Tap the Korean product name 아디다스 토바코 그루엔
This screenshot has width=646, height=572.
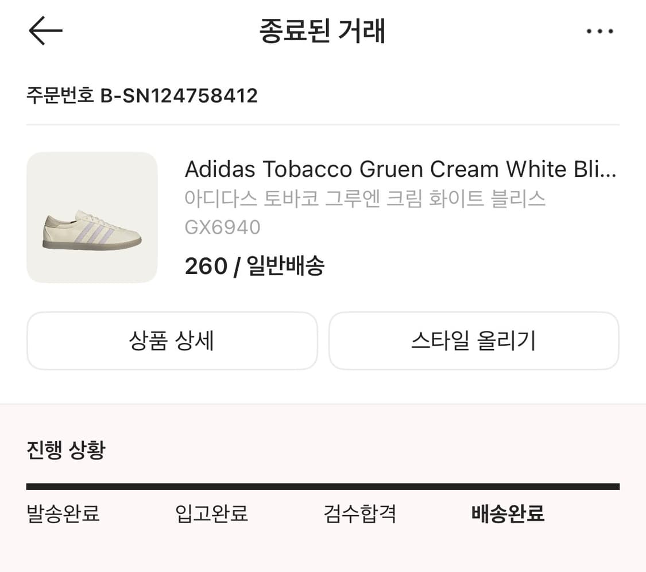pos(366,198)
